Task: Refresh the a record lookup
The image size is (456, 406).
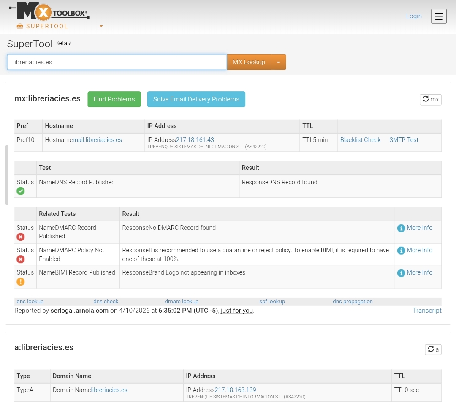Action: pyautogui.click(x=433, y=349)
